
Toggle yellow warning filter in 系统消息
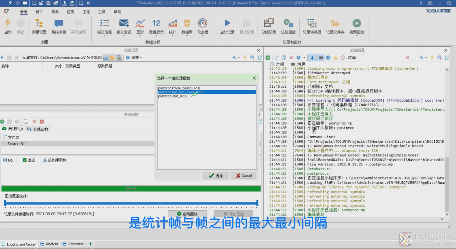point(335,57)
